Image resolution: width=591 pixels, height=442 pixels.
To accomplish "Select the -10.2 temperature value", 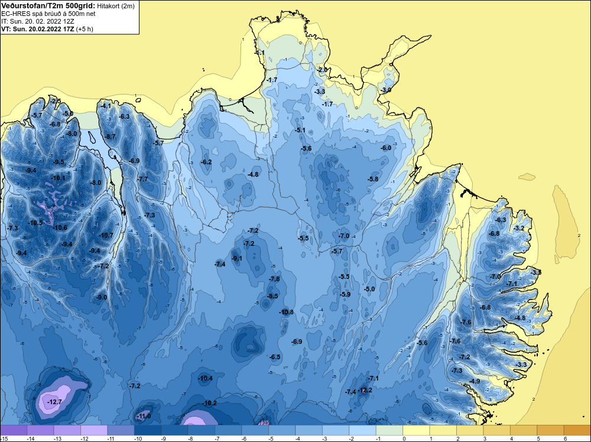I will (x=210, y=403).
